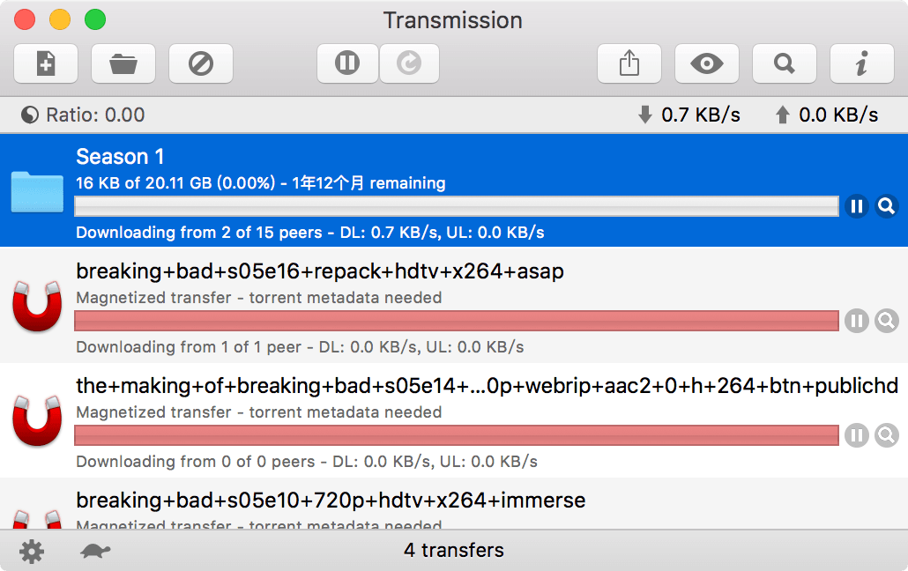Zoom the Transmission window with the green button
The width and height of the screenshot is (908, 571).
click(95, 19)
